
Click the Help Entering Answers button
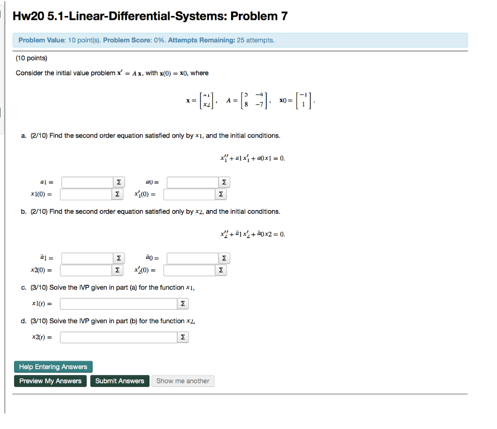pos(53,367)
